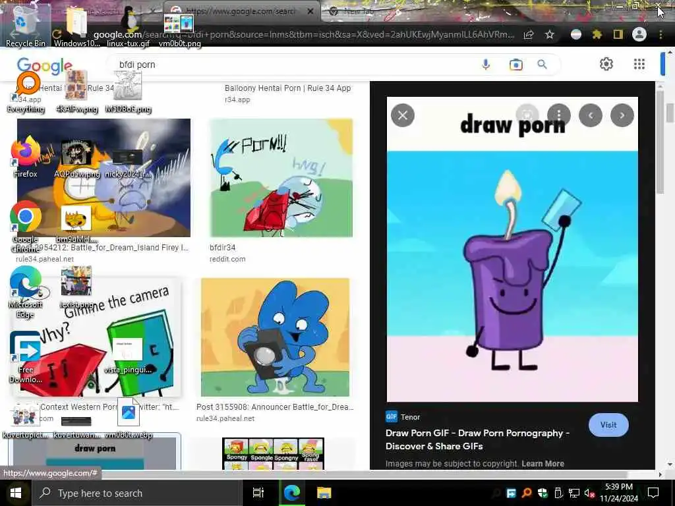Screen dimensions: 675x506
Task: Launch the Everything search desktop shortcut
Action: pos(26,92)
